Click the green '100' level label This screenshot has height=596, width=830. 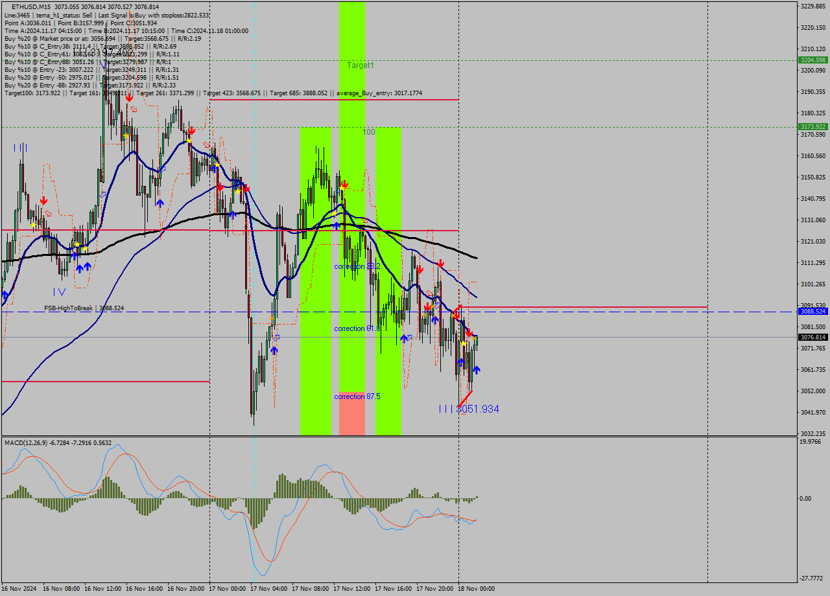click(369, 132)
